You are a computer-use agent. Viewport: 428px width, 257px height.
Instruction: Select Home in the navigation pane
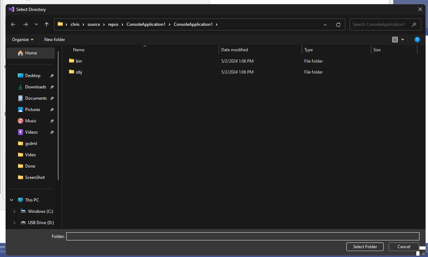(x=31, y=53)
